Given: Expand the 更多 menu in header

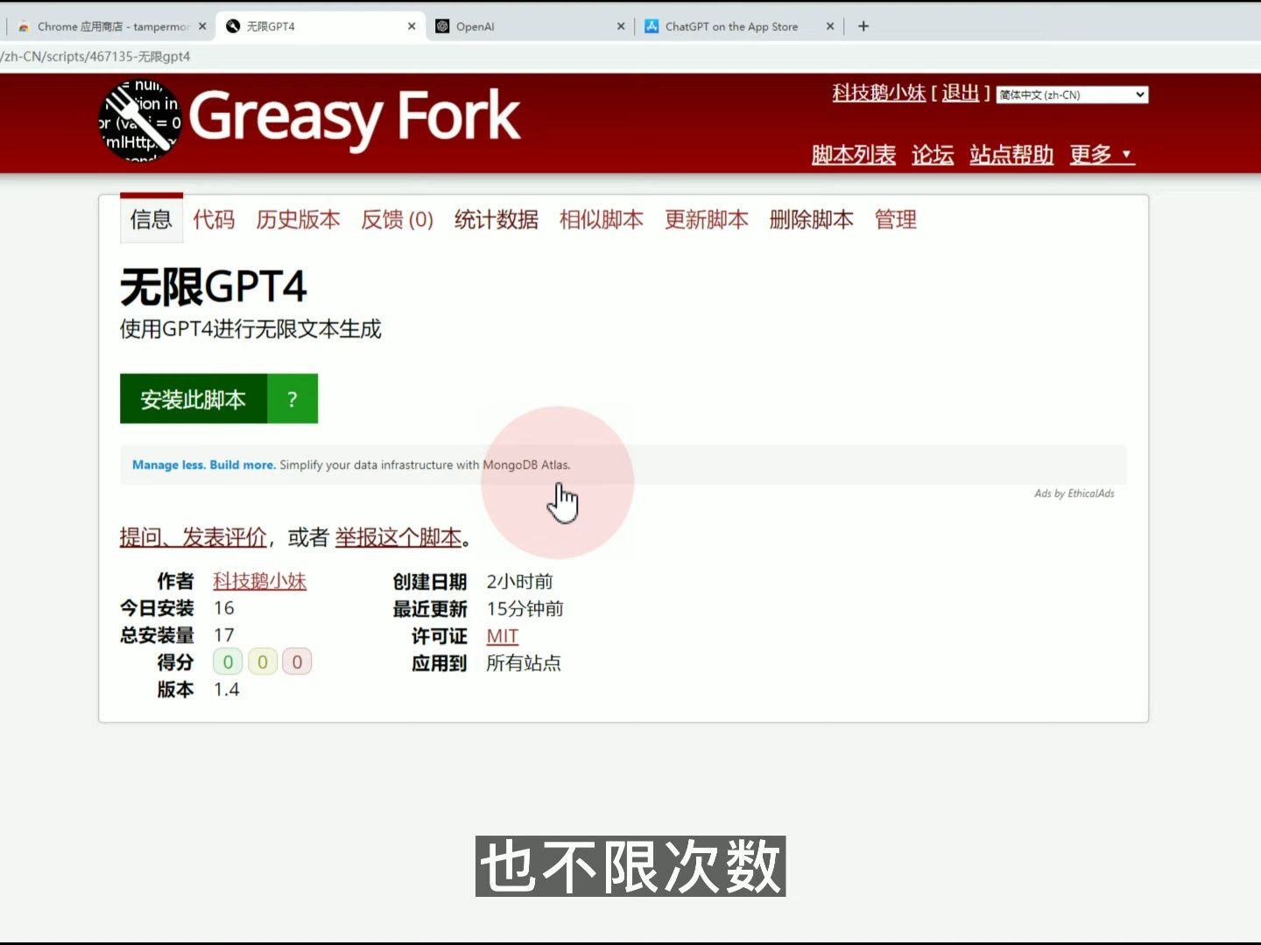Looking at the screenshot, I should [1101, 155].
